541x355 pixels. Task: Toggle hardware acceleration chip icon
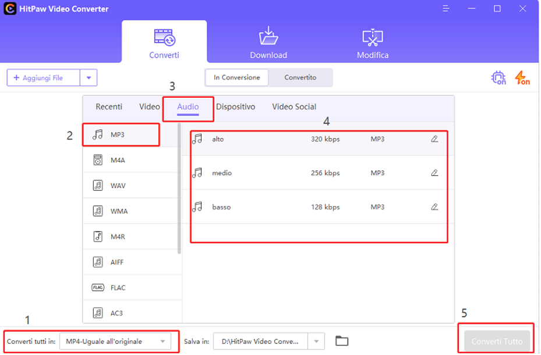pos(498,78)
